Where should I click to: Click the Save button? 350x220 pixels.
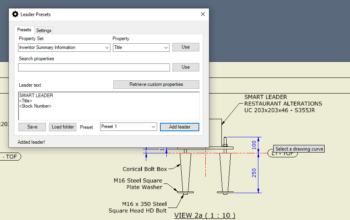click(x=32, y=127)
